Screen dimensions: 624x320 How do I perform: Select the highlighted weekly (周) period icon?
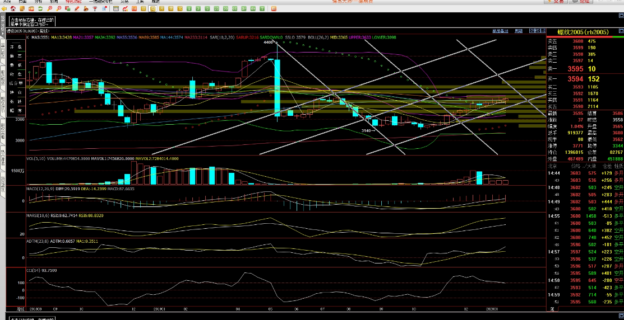(153, 8)
